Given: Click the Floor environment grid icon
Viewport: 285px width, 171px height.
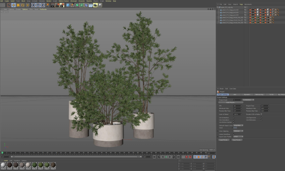Looking at the screenshot, I should coord(91,5).
